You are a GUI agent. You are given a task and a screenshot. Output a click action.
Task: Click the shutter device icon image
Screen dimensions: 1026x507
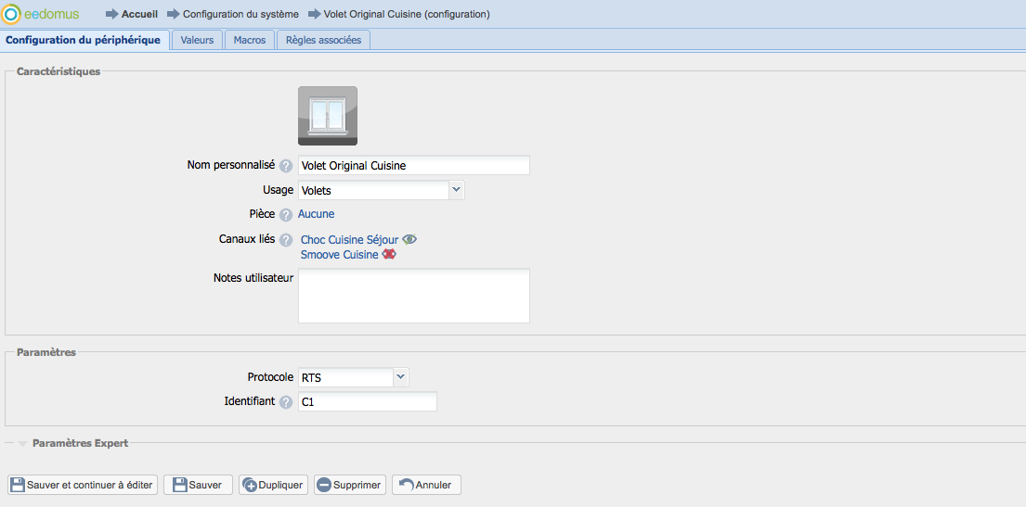click(x=327, y=116)
